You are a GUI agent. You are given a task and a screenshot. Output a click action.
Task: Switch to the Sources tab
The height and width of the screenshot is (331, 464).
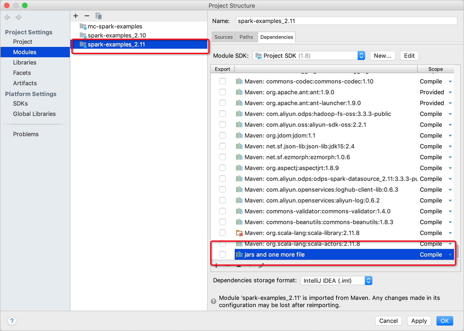(223, 37)
